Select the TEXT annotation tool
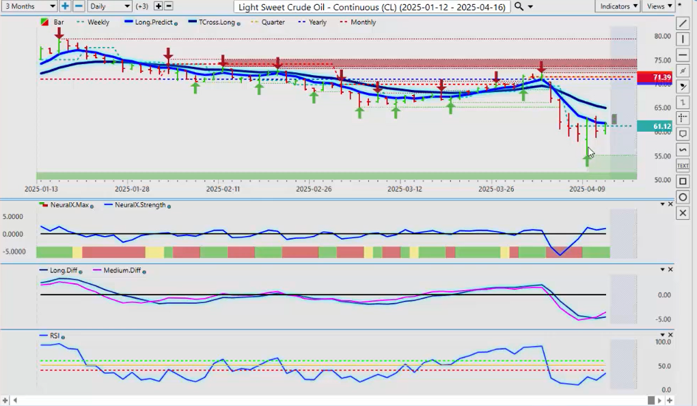697x406 pixels. tap(683, 165)
